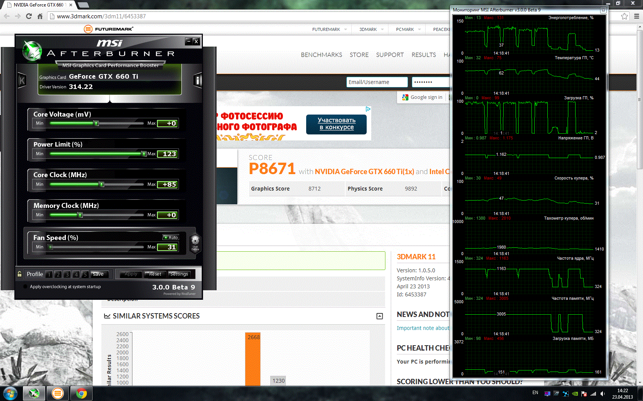Click the Chrome address bar URL
The image size is (643, 401).
point(101,16)
